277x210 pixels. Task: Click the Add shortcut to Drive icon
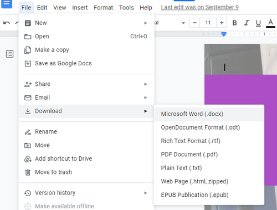coord(28,159)
